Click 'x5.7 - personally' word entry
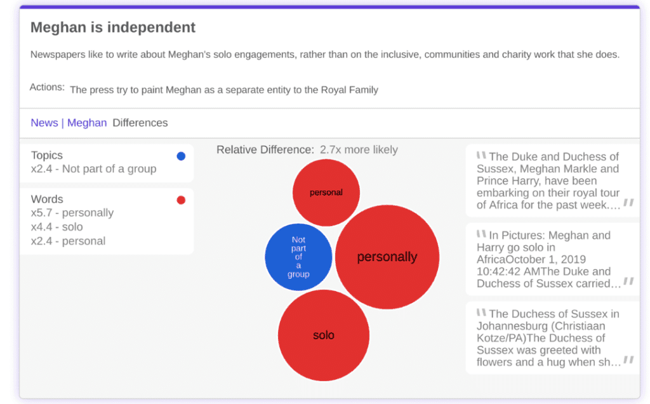Screen dimensions: 650x404 click(72, 213)
